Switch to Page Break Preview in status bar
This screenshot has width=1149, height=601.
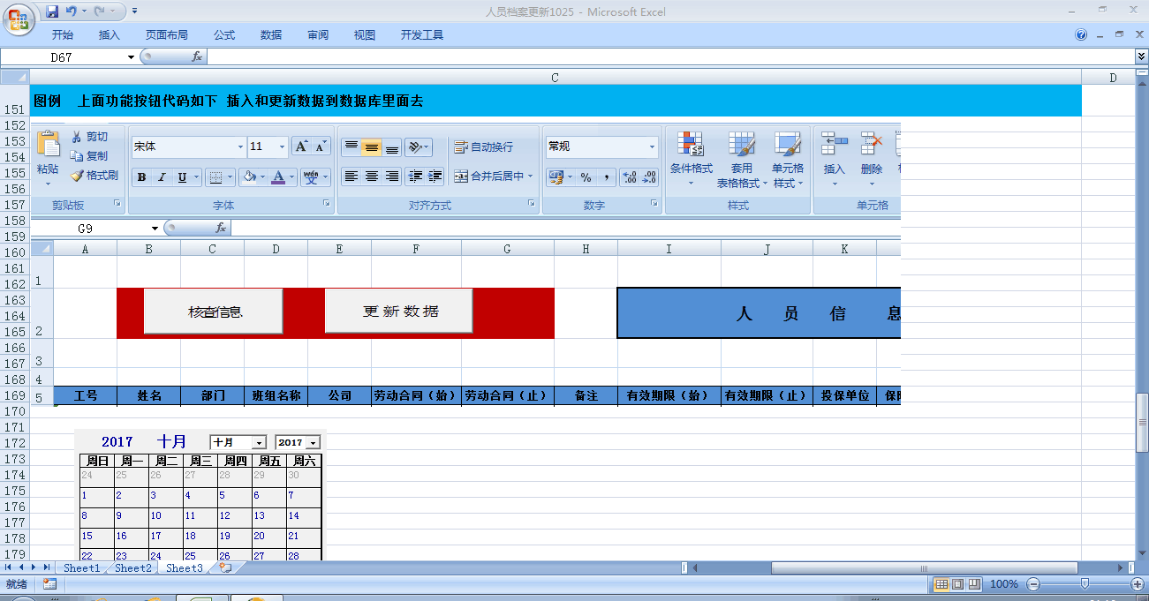pyautogui.click(x=973, y=584)
